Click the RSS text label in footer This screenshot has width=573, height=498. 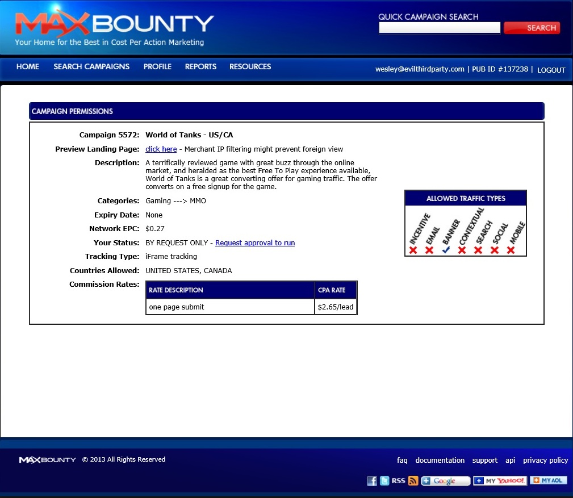[x=398, y=480]
